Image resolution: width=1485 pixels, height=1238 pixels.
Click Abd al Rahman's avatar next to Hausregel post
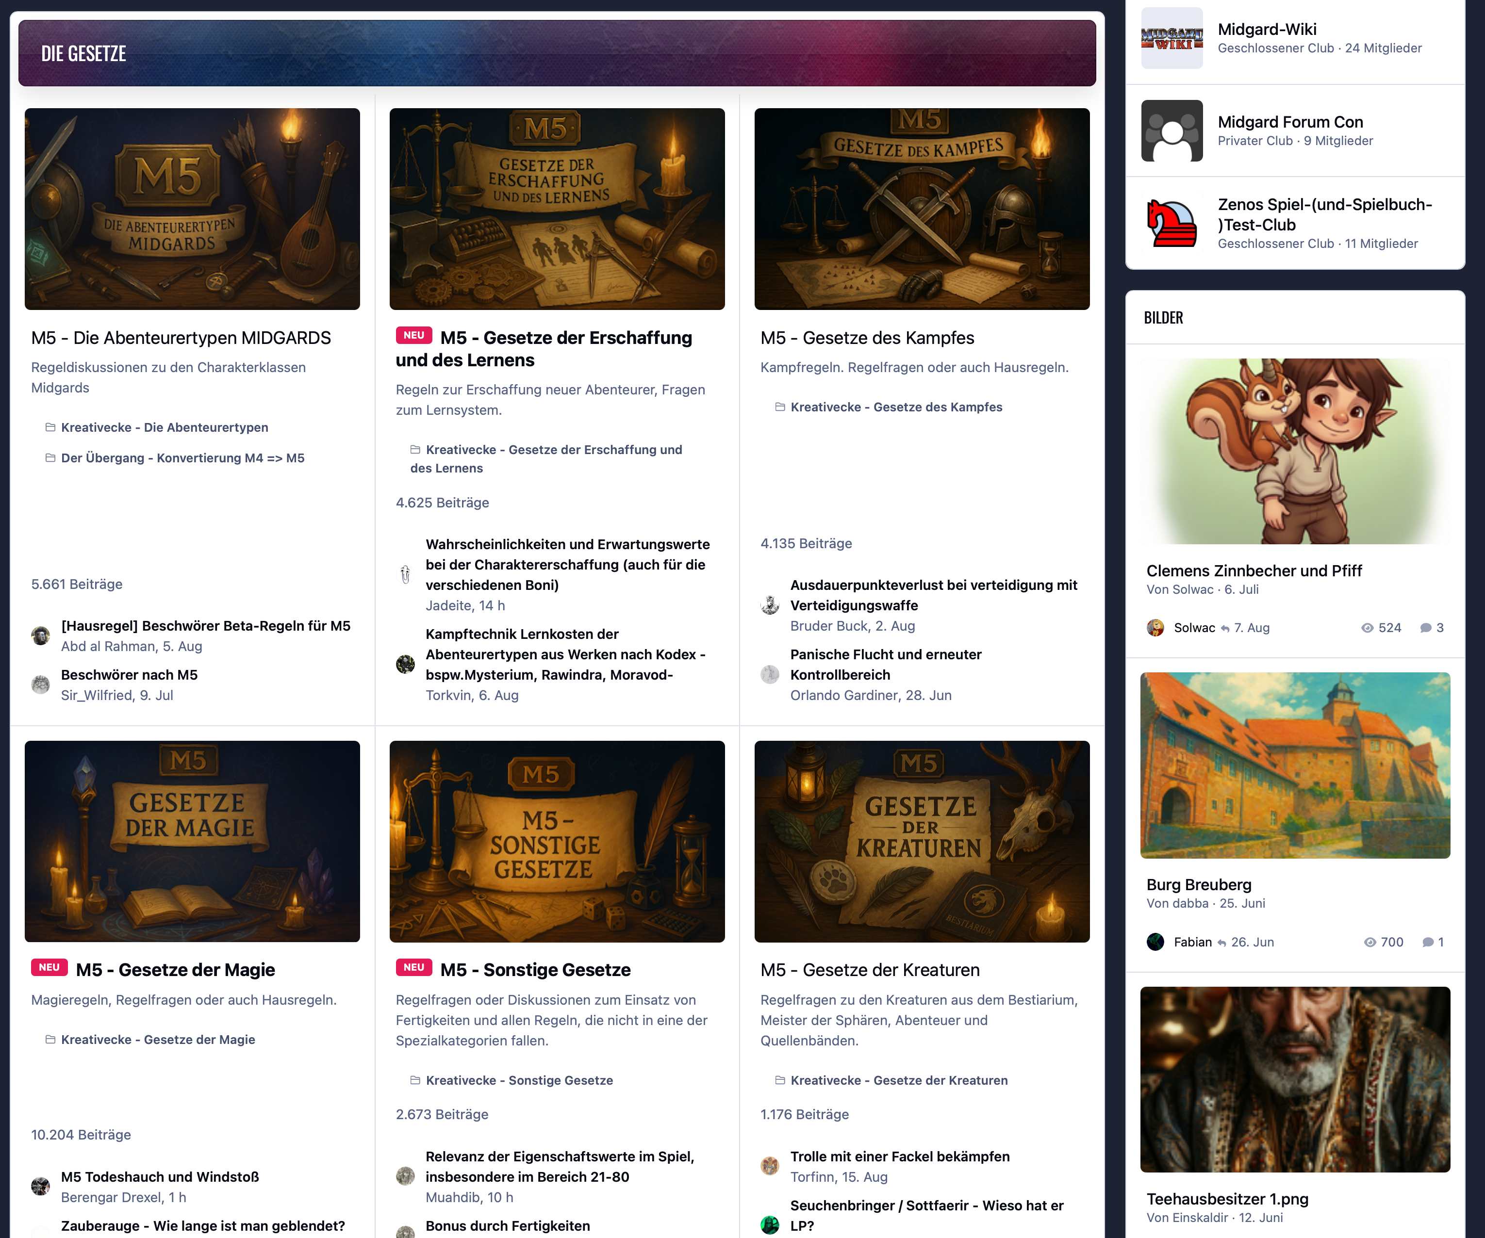pos(41,635)
